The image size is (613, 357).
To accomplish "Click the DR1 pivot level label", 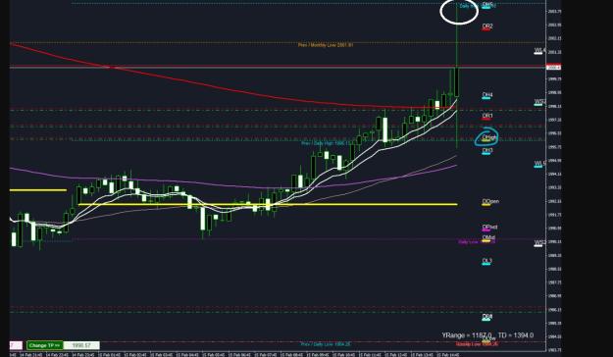I will [487, 116].
